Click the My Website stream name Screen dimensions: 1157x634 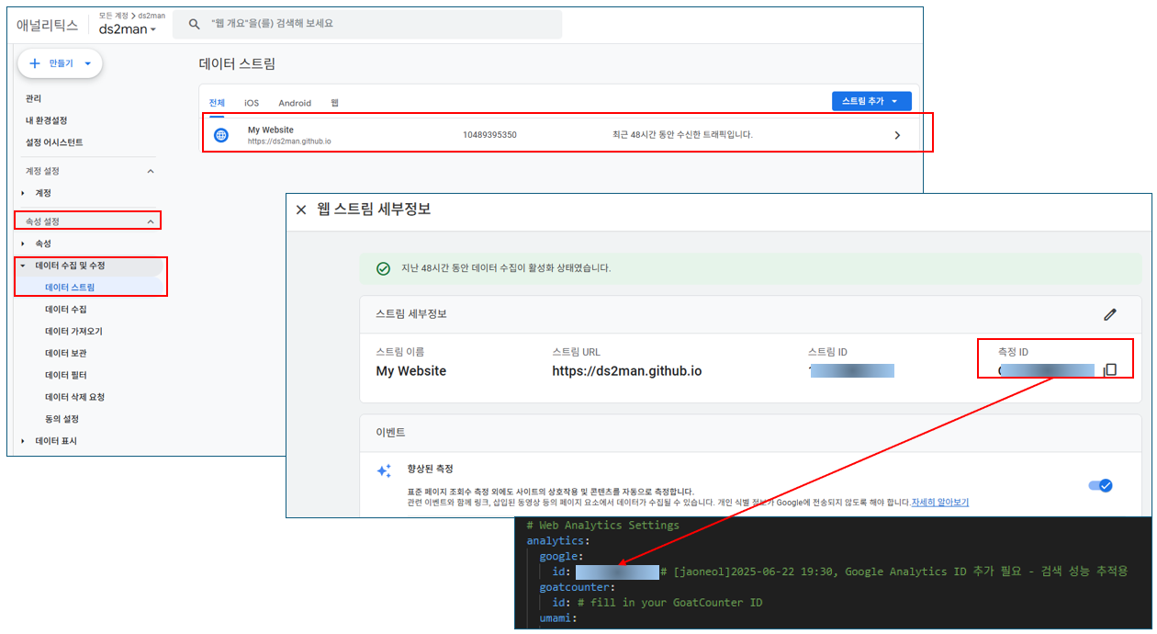click(x=271, y=130)
